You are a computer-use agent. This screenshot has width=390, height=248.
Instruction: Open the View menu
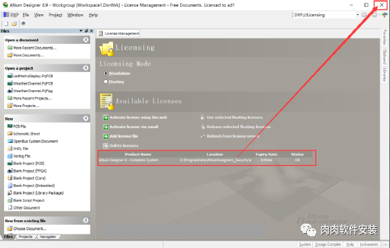(39, 15)
